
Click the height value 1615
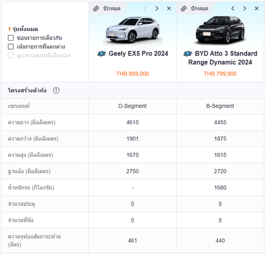[x=220, y=155]
